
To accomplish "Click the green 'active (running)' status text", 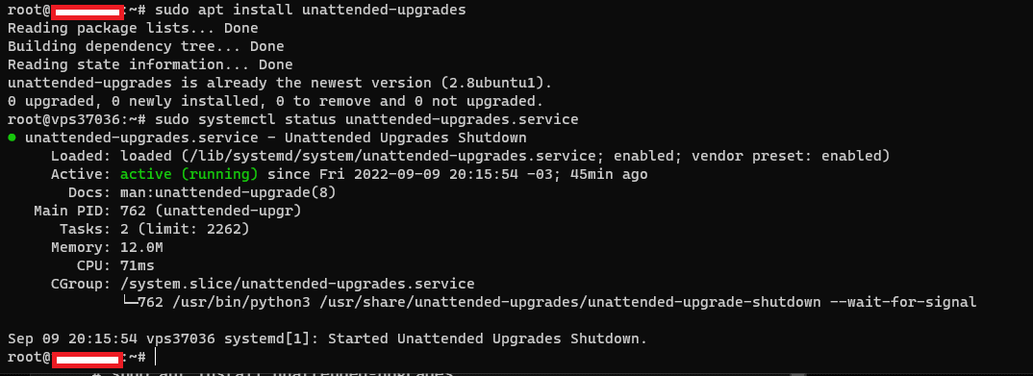I will (x=189, y=174).
